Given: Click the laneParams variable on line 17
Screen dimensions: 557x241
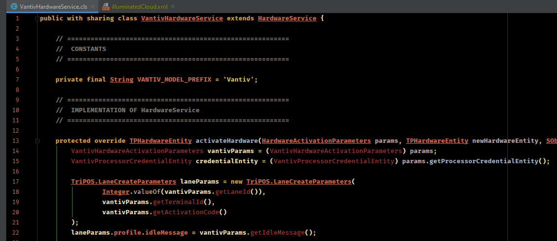Looking at the screenshot, I should coord(200,182).
